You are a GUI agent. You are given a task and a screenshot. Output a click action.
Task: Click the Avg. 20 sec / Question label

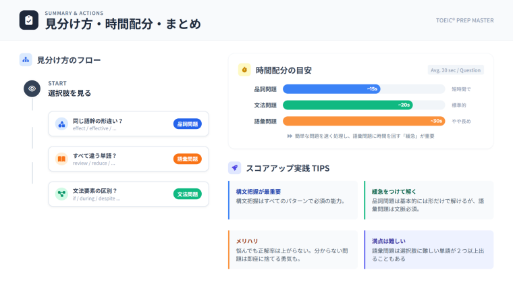pos(456,70)
